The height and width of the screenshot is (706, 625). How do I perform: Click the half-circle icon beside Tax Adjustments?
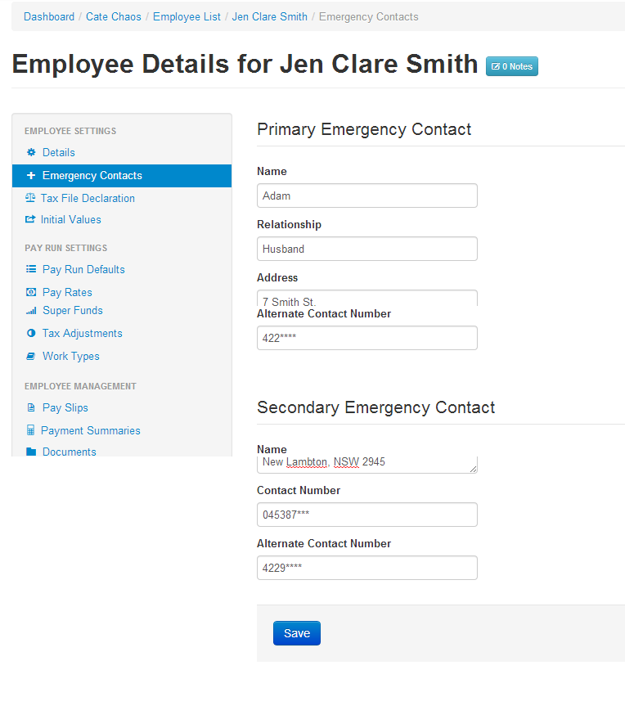(x=31, y=333)
